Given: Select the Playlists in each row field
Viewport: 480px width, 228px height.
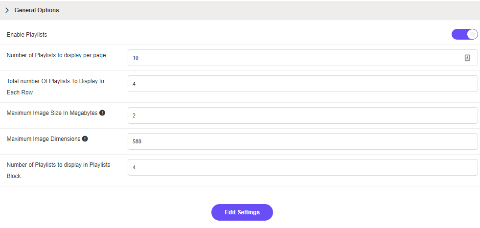Looking at the screenshot, I should tap(302, 84).
